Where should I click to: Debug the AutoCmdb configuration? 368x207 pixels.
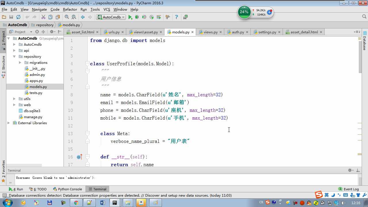coord(137,17)
